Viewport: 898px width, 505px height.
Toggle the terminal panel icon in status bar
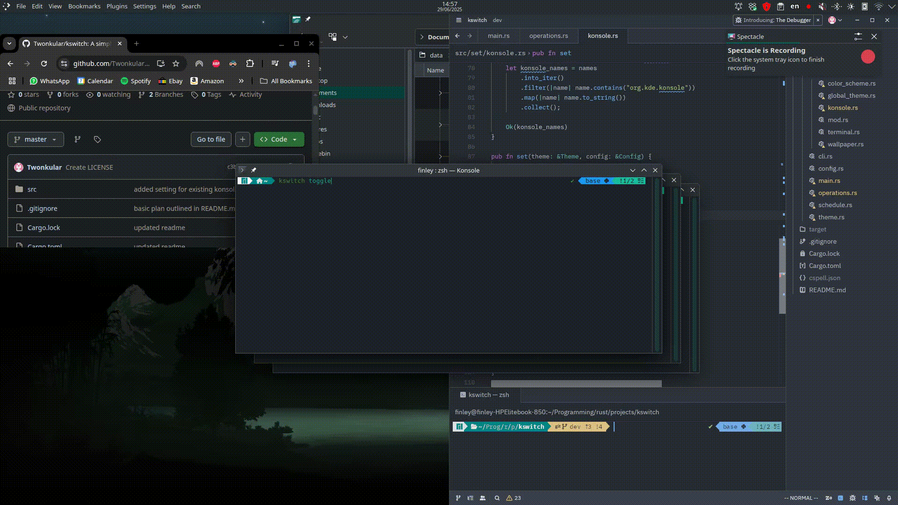click(840, 498)
